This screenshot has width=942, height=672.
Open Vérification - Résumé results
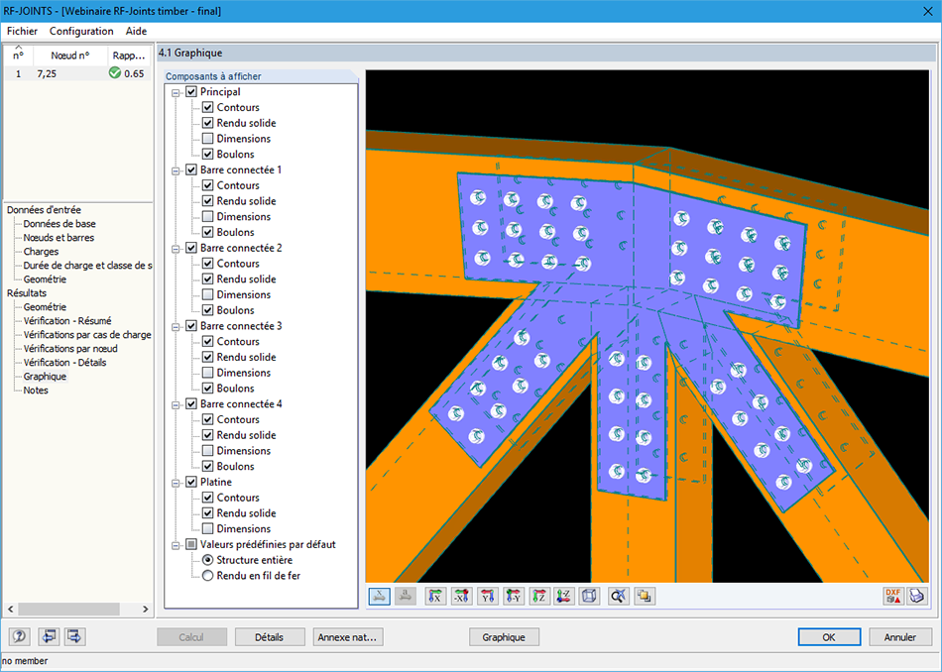(67, 321)
